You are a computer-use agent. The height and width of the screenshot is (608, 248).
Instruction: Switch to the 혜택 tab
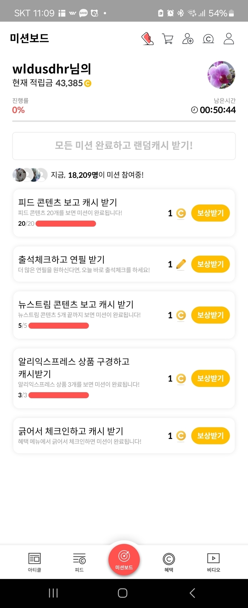[x=169, y=562]
